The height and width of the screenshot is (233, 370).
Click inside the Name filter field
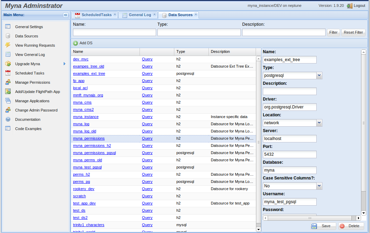[x=114, y=32]
